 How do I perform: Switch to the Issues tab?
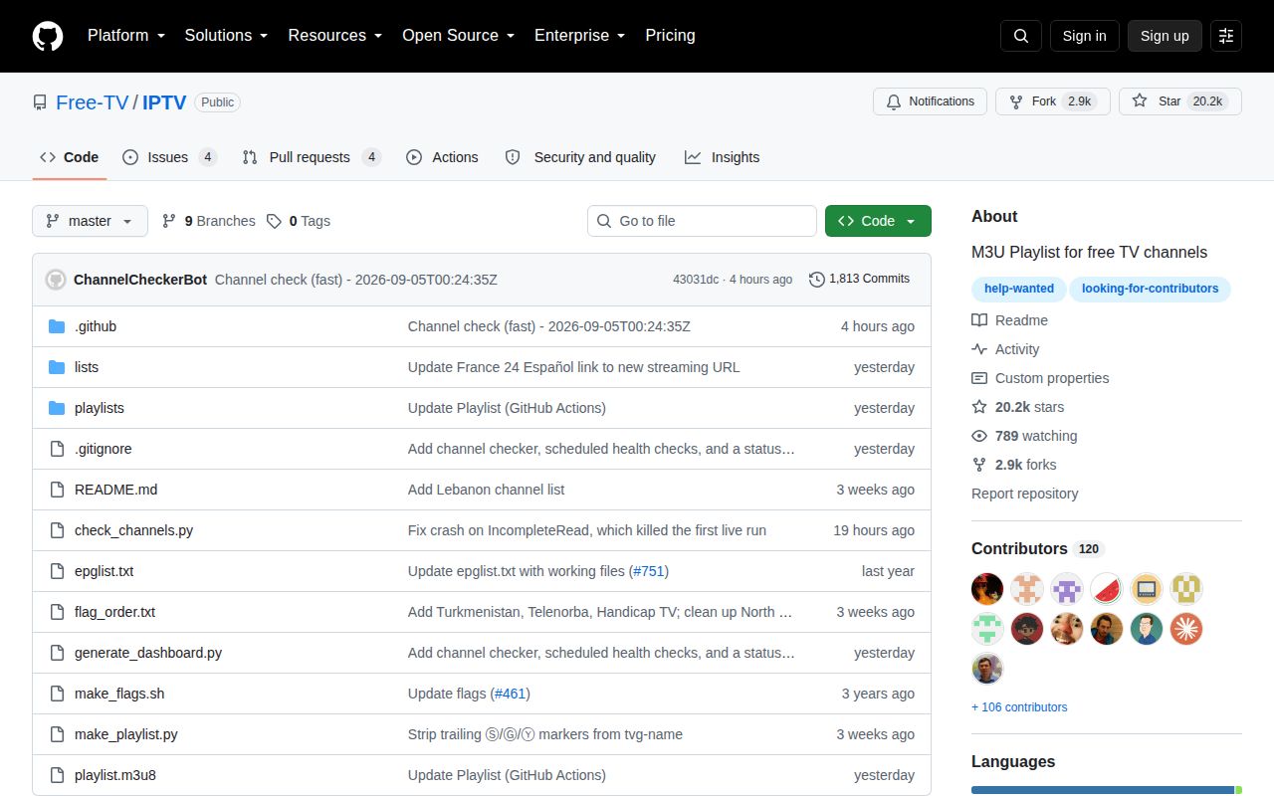[x=169, y=157]
